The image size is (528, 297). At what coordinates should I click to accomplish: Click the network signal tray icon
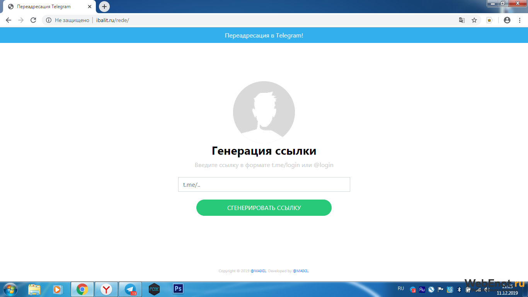click(478, 290)
